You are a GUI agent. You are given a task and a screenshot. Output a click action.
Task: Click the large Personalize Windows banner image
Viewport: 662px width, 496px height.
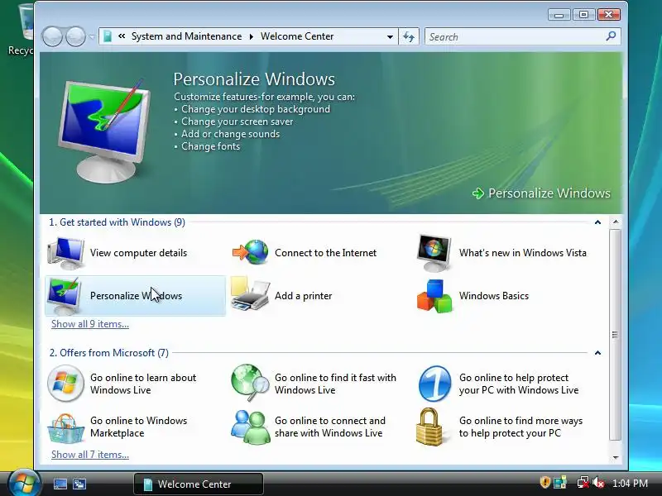pos(104,130)
